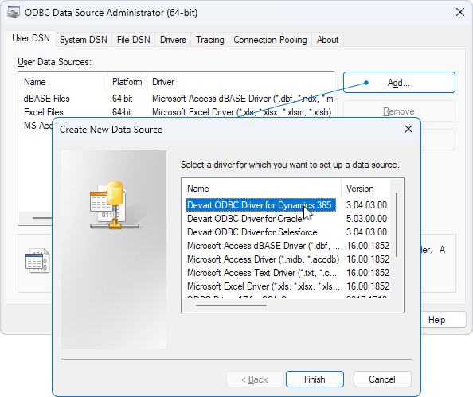
Task: Open the About tab
Action: (x=327, y=40)
